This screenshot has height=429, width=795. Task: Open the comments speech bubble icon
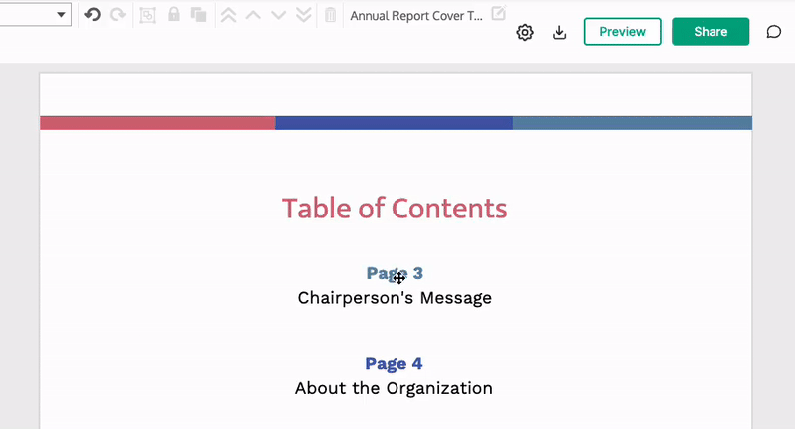click(774, 32)
